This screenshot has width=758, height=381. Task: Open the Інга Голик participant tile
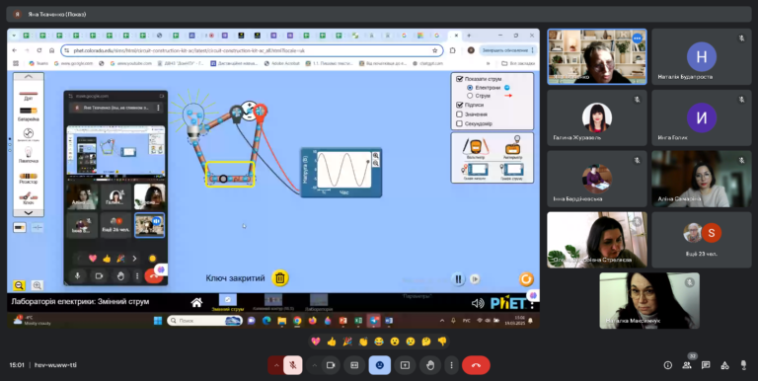[702, 117]
